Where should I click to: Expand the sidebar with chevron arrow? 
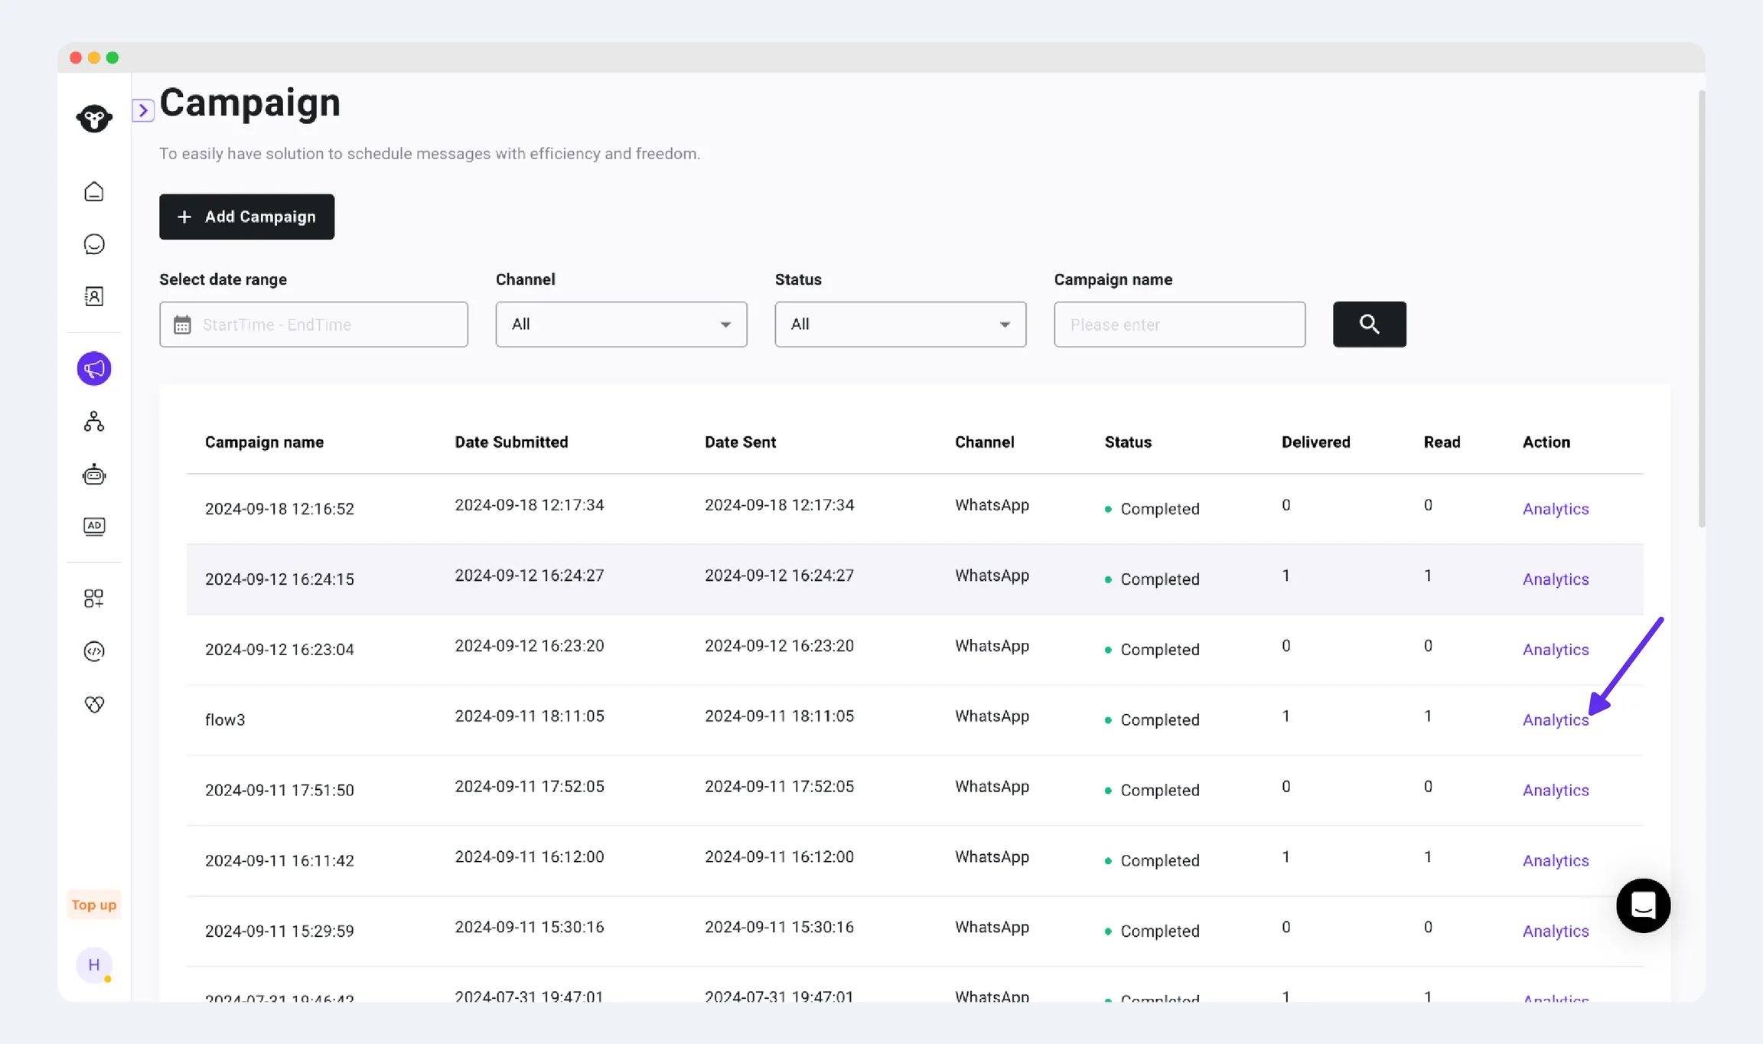(143, 110)
